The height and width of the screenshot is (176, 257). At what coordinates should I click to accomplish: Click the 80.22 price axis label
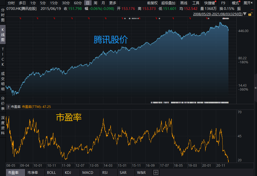242,58
